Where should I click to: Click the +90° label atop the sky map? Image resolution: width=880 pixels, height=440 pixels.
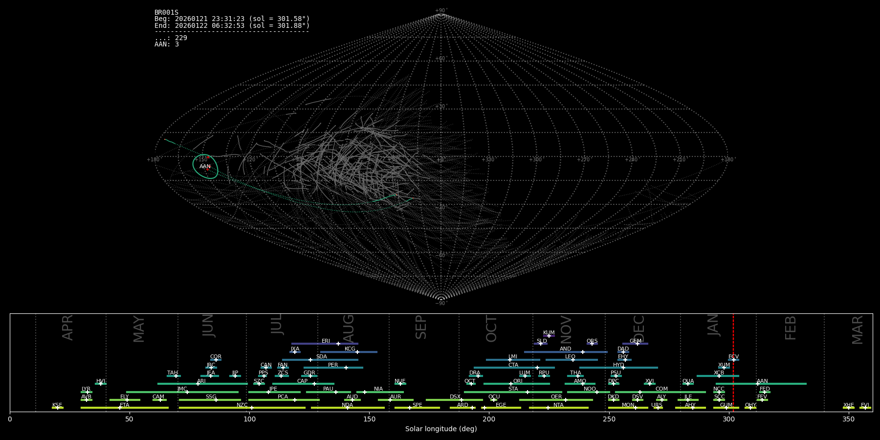(441, 10)
